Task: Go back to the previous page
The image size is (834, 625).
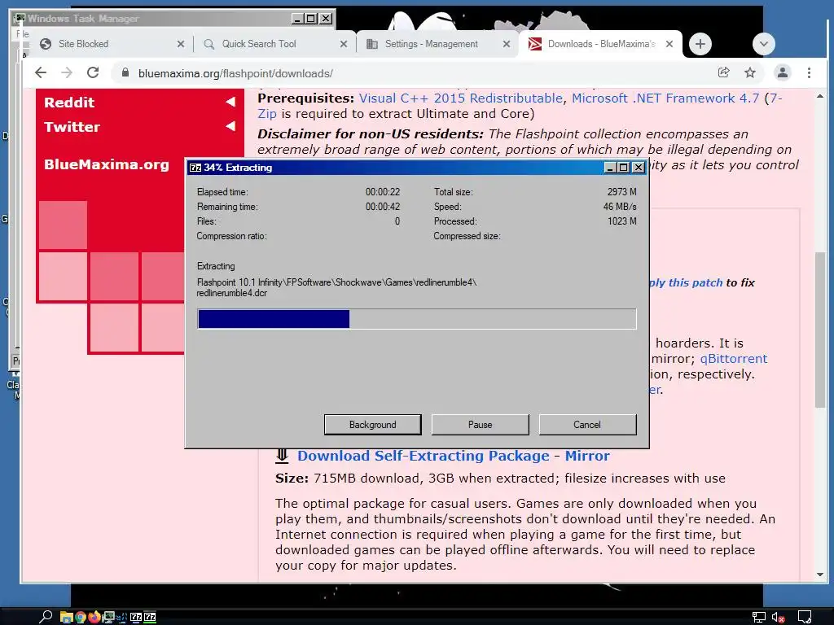Action: pos(41,72)
